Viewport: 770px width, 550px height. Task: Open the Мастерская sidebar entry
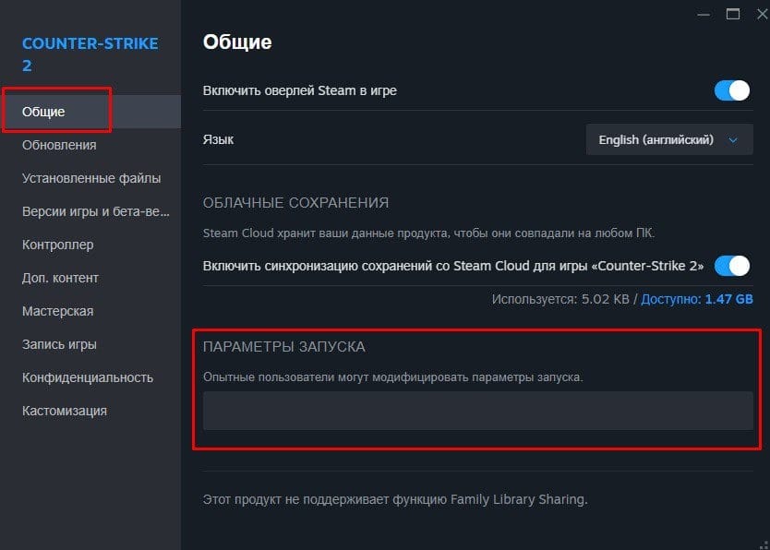tap(57, 311)
